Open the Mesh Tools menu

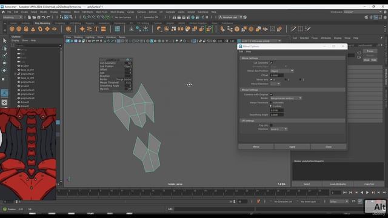pyautogui.click(x=101, y=12)
